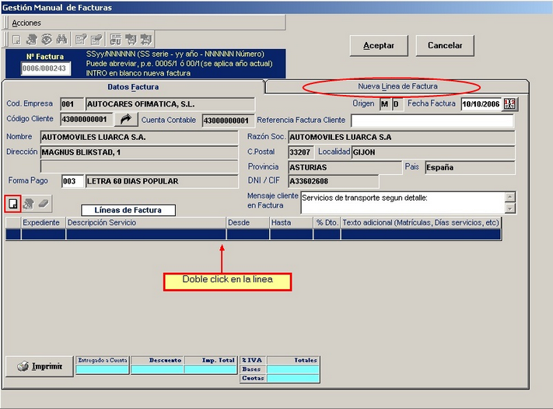Click the binoculars search icon in toolbar

61,40
